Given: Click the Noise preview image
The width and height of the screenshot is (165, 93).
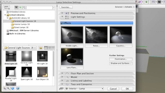Looking at the screenshot, I should tap(96, 35).
